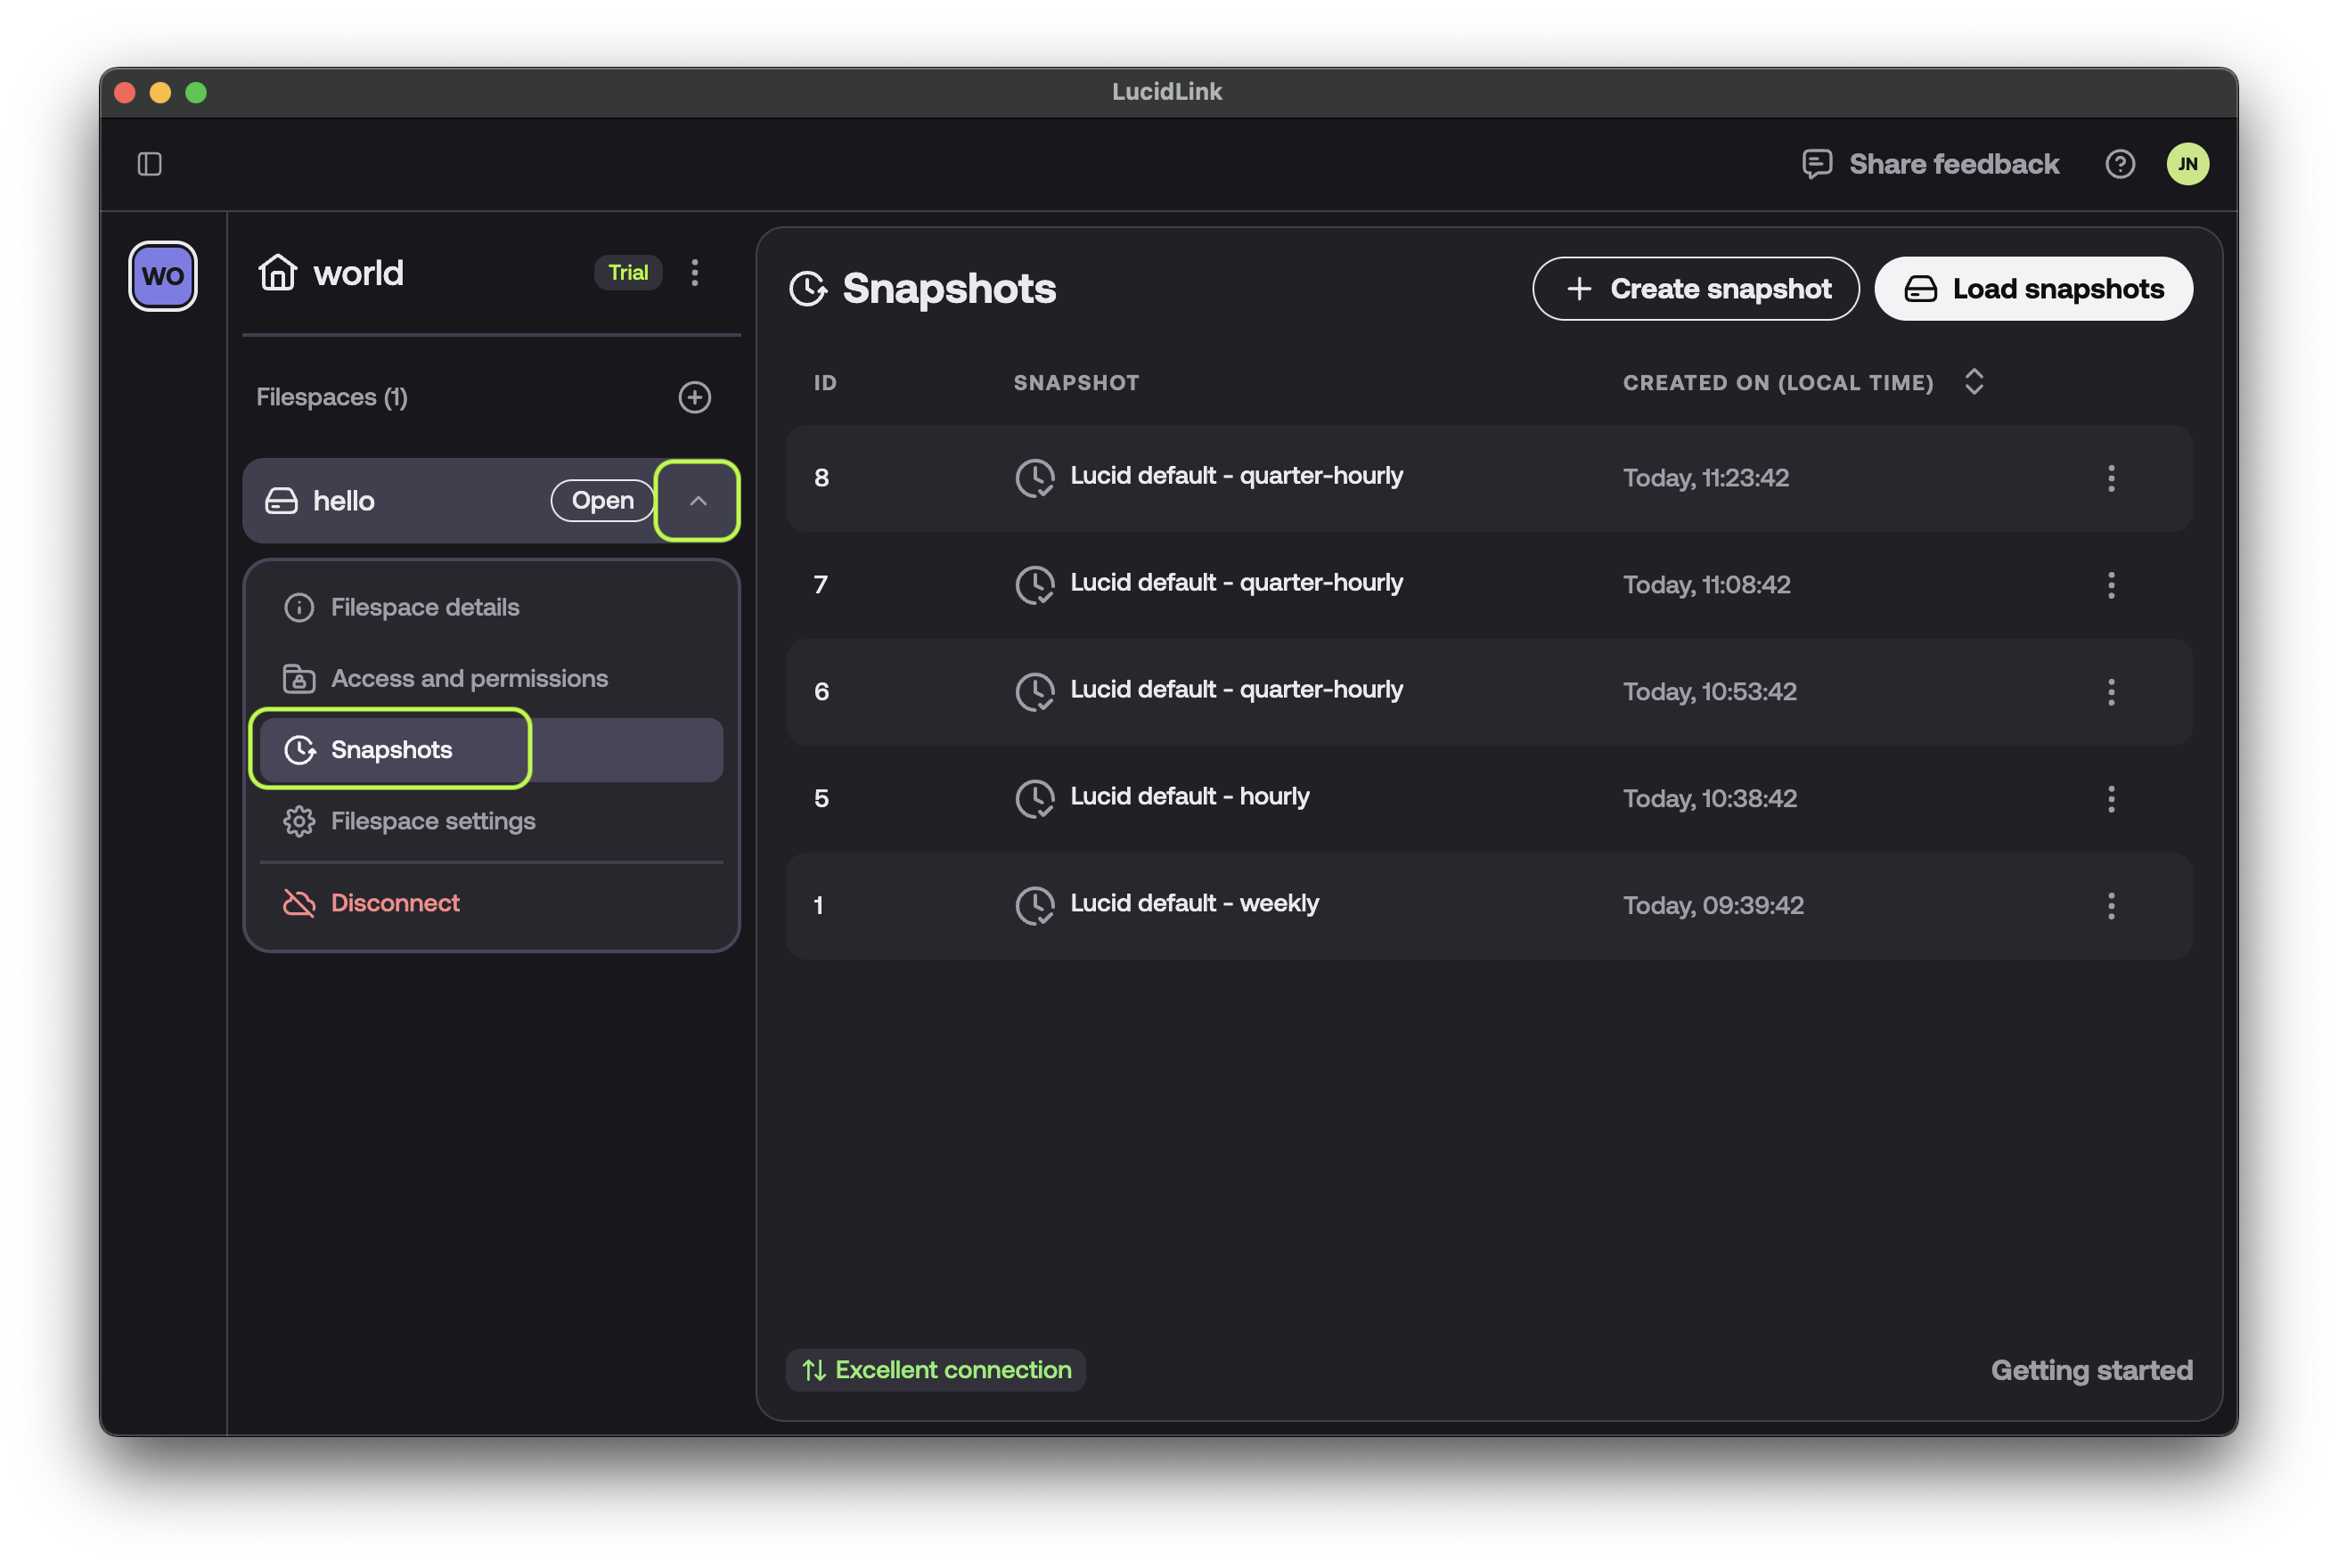Screen dimensions: 2338x1568
Task: Click the clock icon in snapshot 8 row
Action: pyautogui.click(x=1035, y=478)
